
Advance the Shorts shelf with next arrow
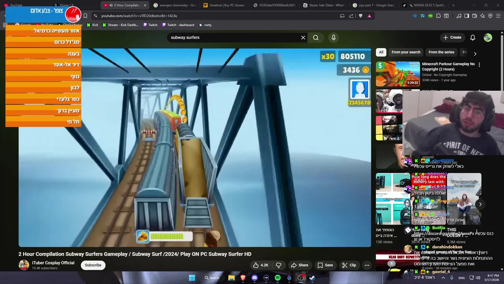(x=480, y=204)
